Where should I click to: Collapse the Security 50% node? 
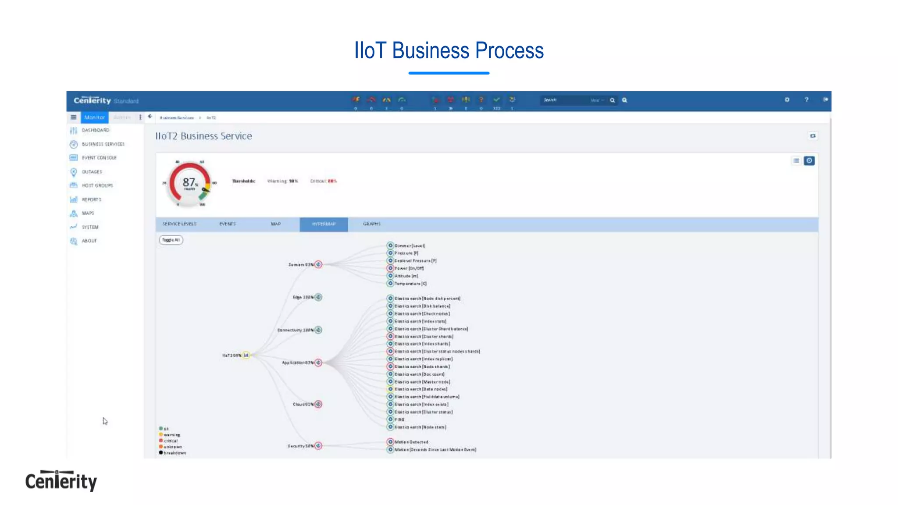tap(318, 446)
